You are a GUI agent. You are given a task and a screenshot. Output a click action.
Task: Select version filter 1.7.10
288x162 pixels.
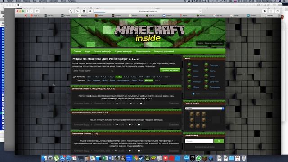(160, 77)
